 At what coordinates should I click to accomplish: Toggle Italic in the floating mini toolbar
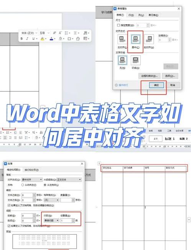click(27, 38)
